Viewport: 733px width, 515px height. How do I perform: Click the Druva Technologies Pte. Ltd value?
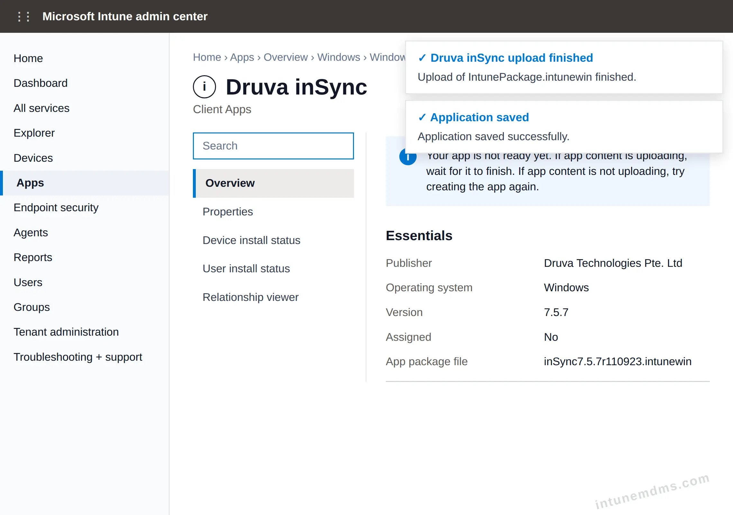point(613,263)
